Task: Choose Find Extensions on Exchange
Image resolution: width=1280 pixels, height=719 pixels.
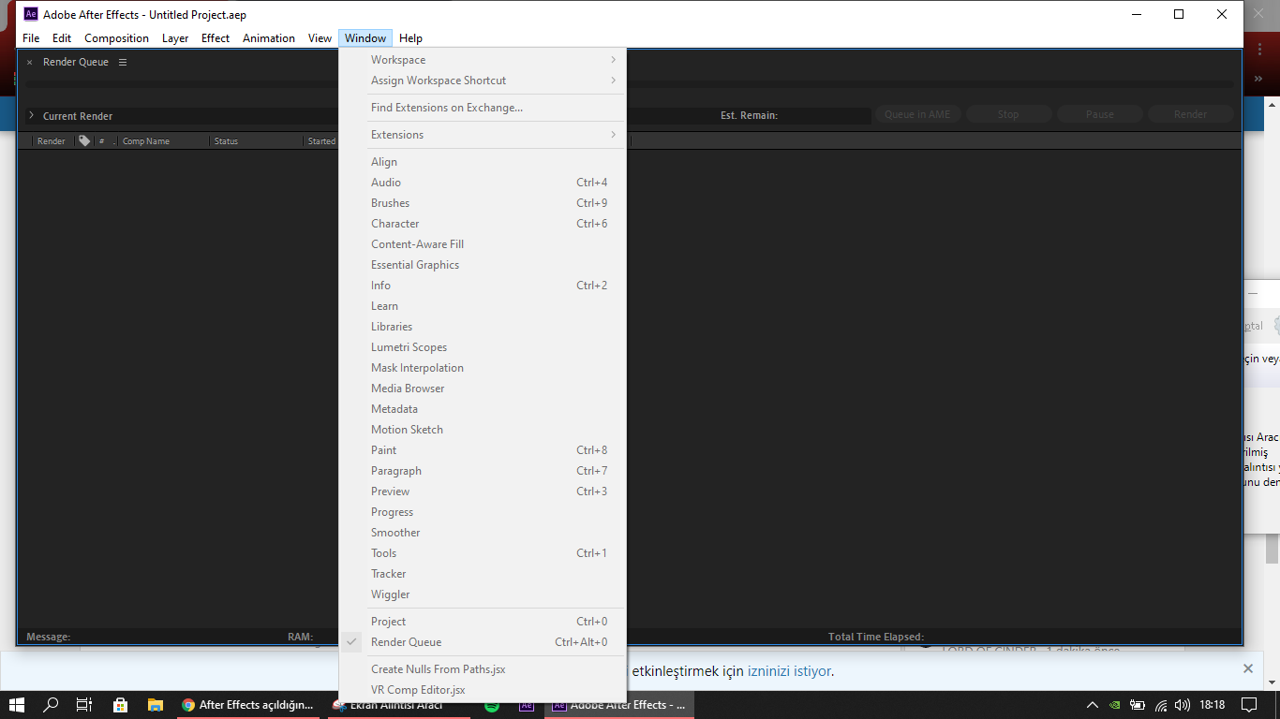Action: click(x=483, y=108)
